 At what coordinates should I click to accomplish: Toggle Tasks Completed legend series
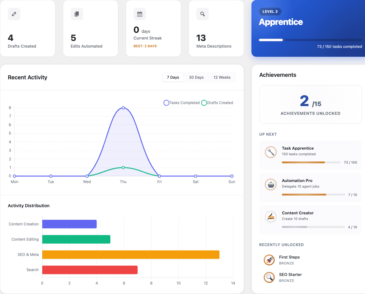[182, 103]
